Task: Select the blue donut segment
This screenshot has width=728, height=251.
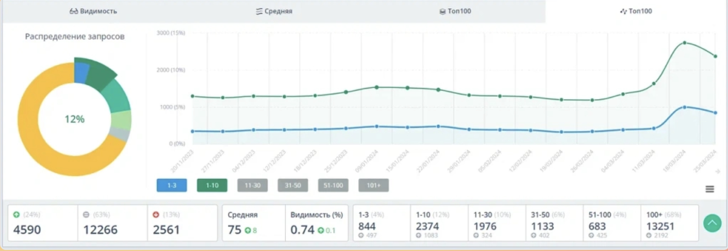Action: [x=80, y=72]
